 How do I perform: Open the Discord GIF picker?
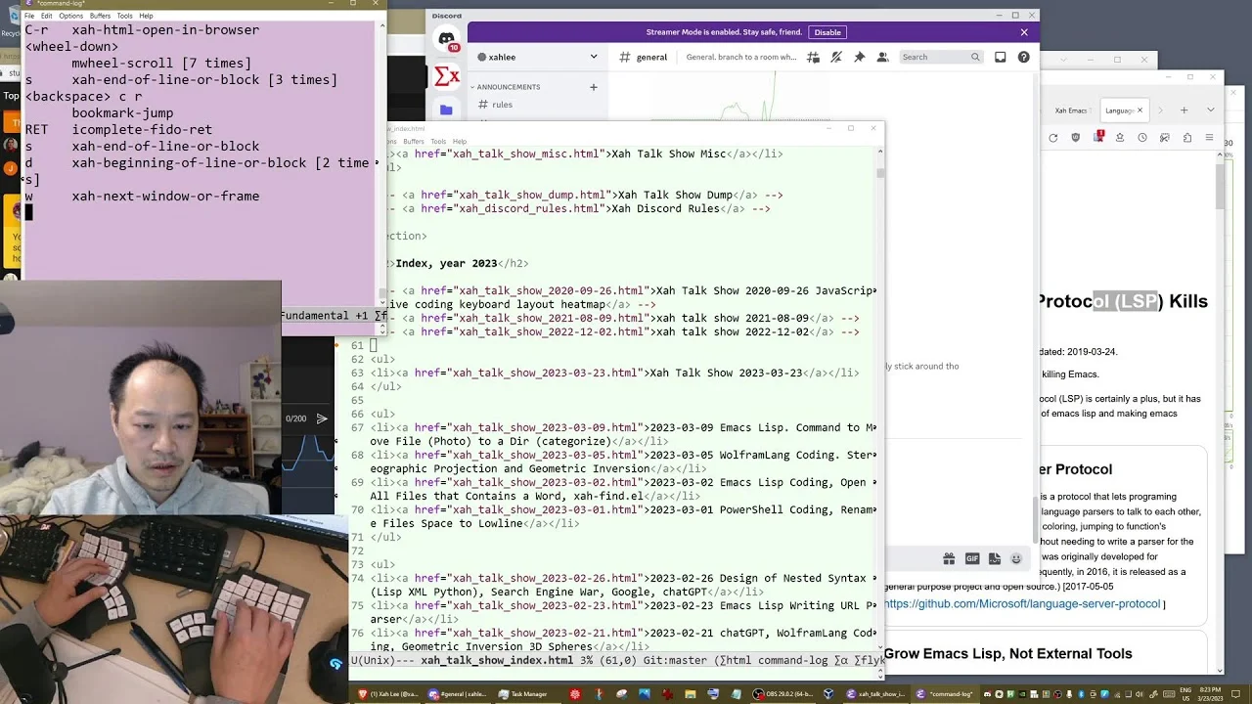pyautogui.click(x=972, y=558)
